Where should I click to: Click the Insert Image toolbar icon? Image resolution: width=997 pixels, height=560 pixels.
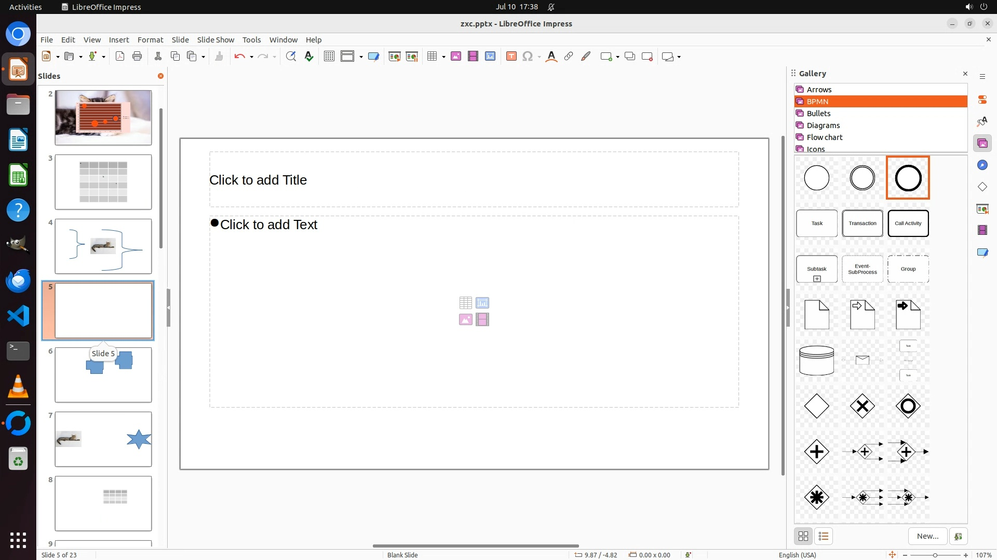(456, 57)
